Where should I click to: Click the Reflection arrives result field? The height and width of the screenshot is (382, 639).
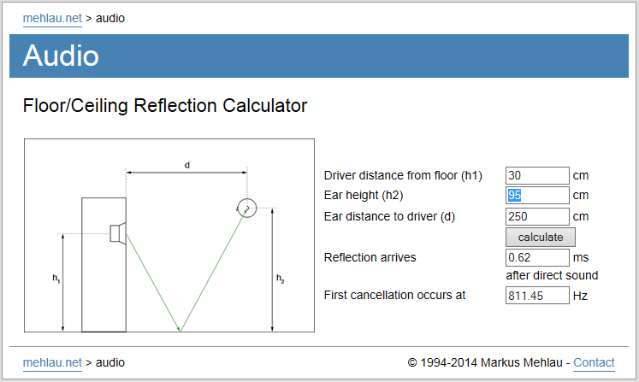[537, 257]
